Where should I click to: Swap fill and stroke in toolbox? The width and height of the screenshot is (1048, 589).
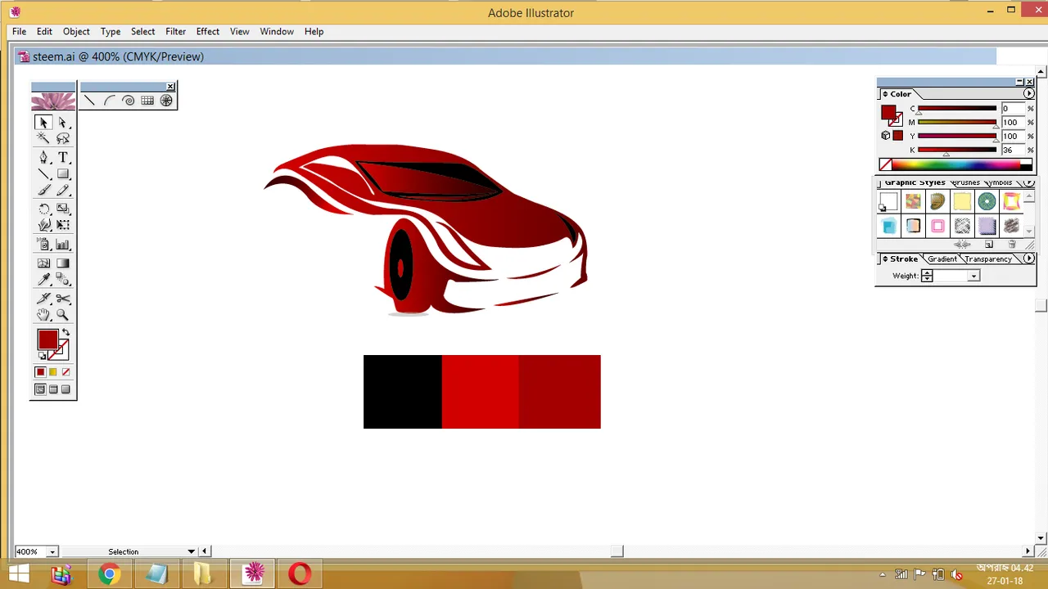click(65, 333)
